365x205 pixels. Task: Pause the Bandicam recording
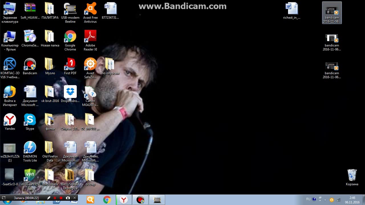55,198
